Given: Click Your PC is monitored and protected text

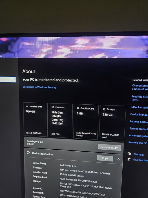Looking at the screenshot, I should (50, 80).
